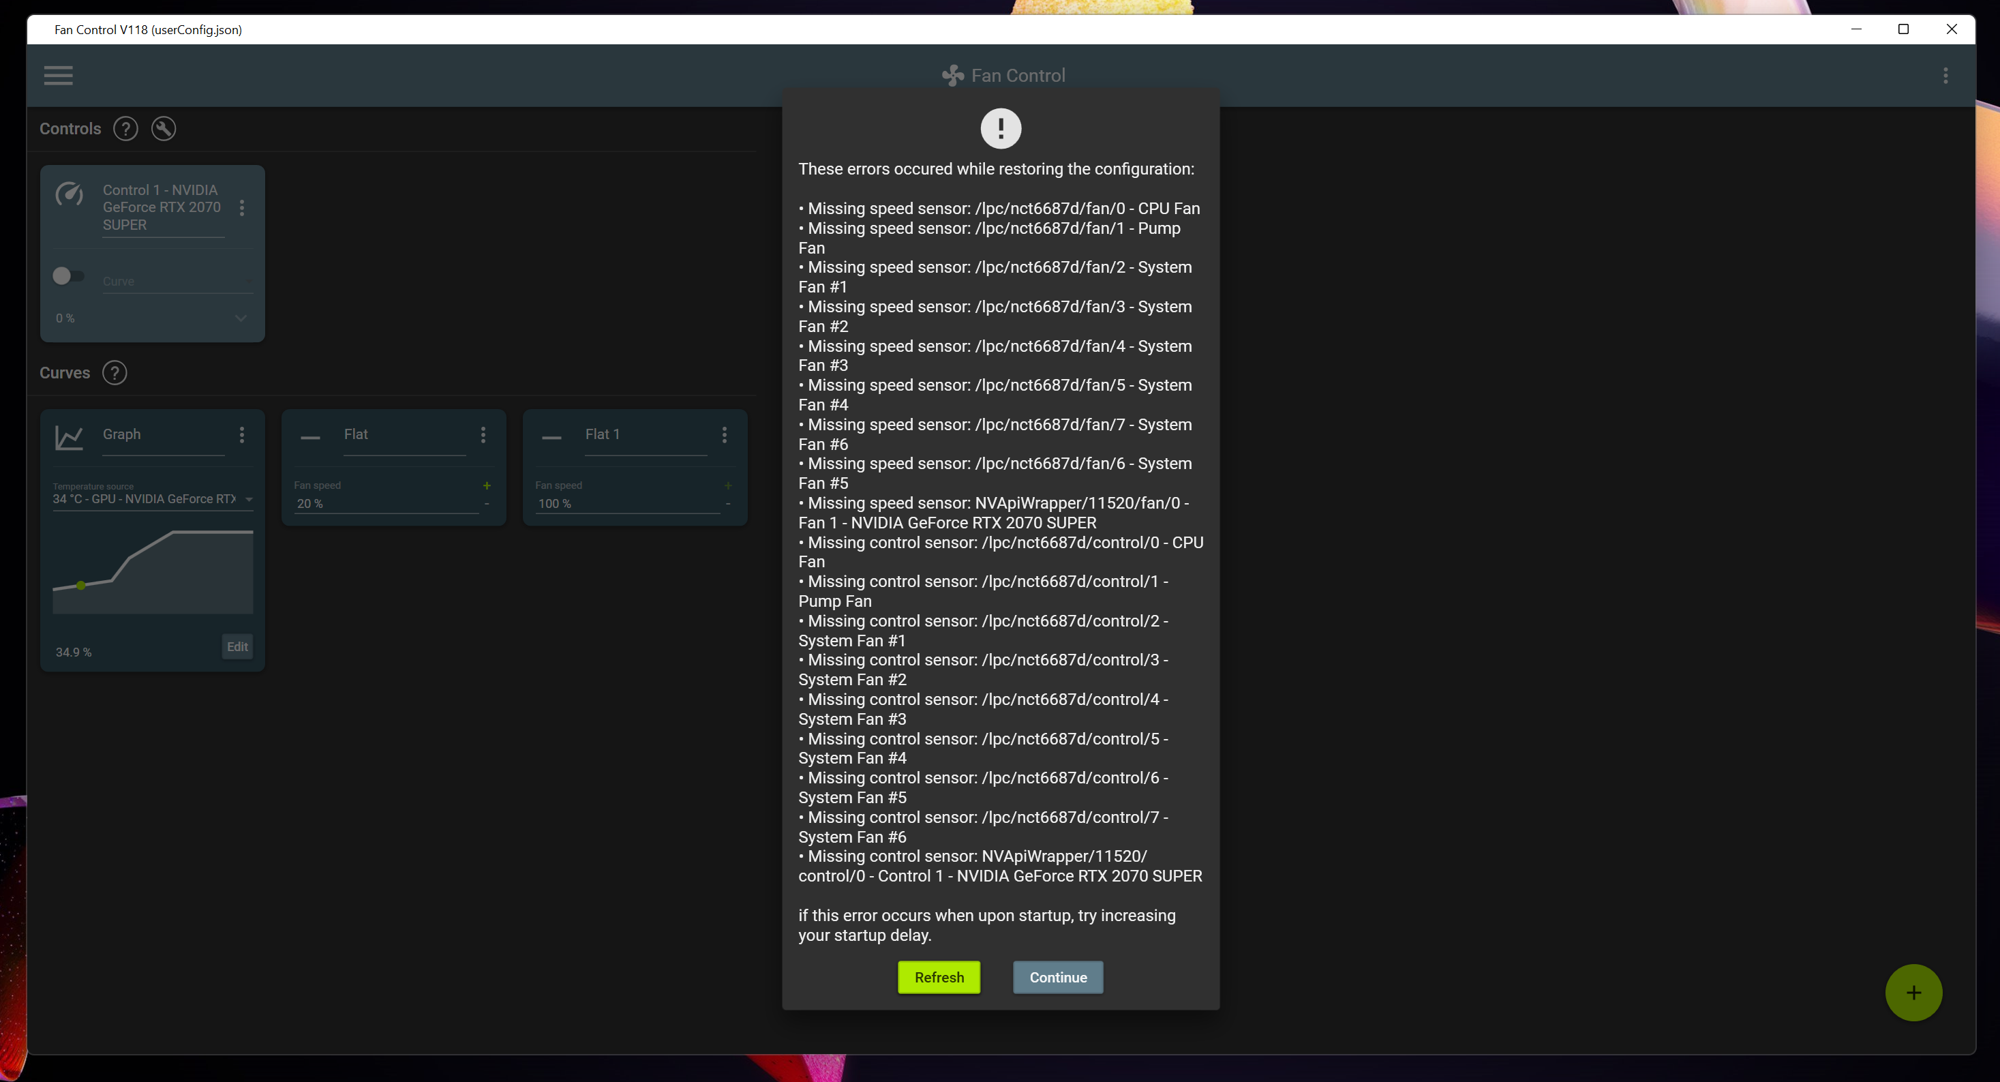This screenshot has height=1082, width=2000.
Task: Open the Graph card options menu
Action: click(x=241, y=435)
